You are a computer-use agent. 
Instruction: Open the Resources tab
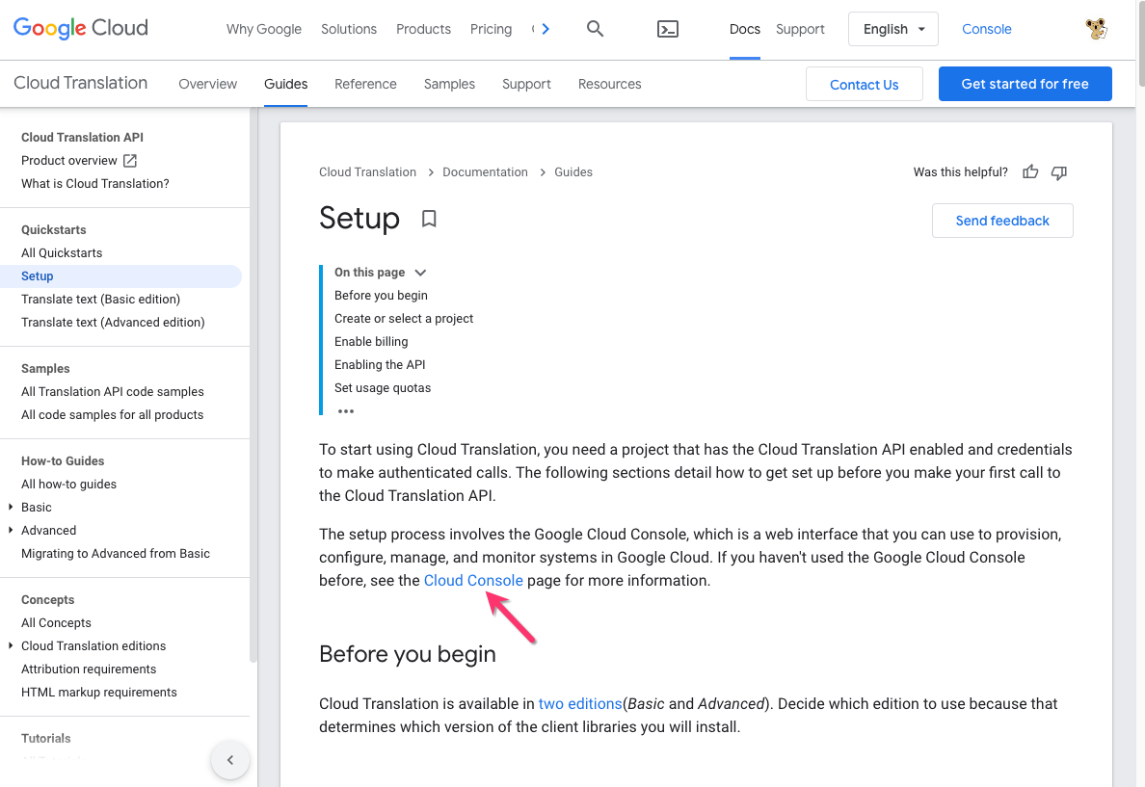(x=610, y=84)
